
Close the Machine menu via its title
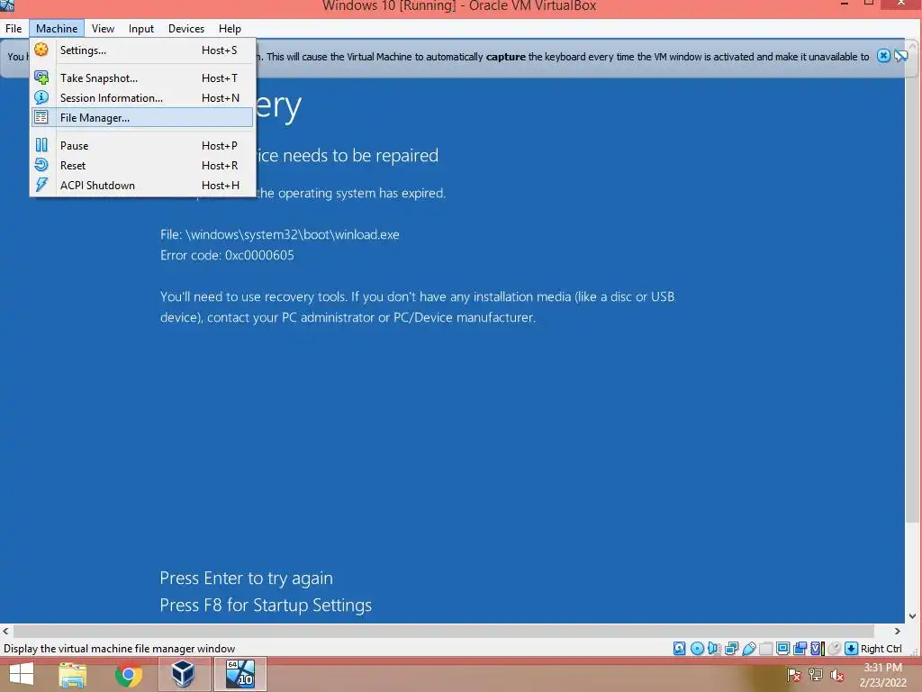tap(57, 28)
